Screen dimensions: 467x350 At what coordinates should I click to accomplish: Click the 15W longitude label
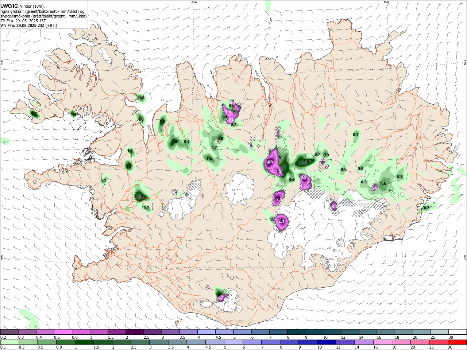point(386,2)
